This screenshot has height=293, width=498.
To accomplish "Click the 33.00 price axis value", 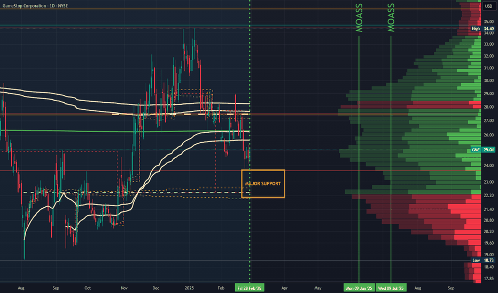I will pos(489,44).
